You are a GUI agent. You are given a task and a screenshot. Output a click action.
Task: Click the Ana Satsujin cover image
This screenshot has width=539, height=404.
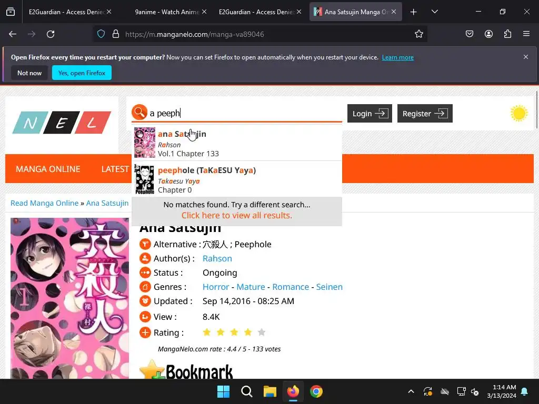pos(70,298)
